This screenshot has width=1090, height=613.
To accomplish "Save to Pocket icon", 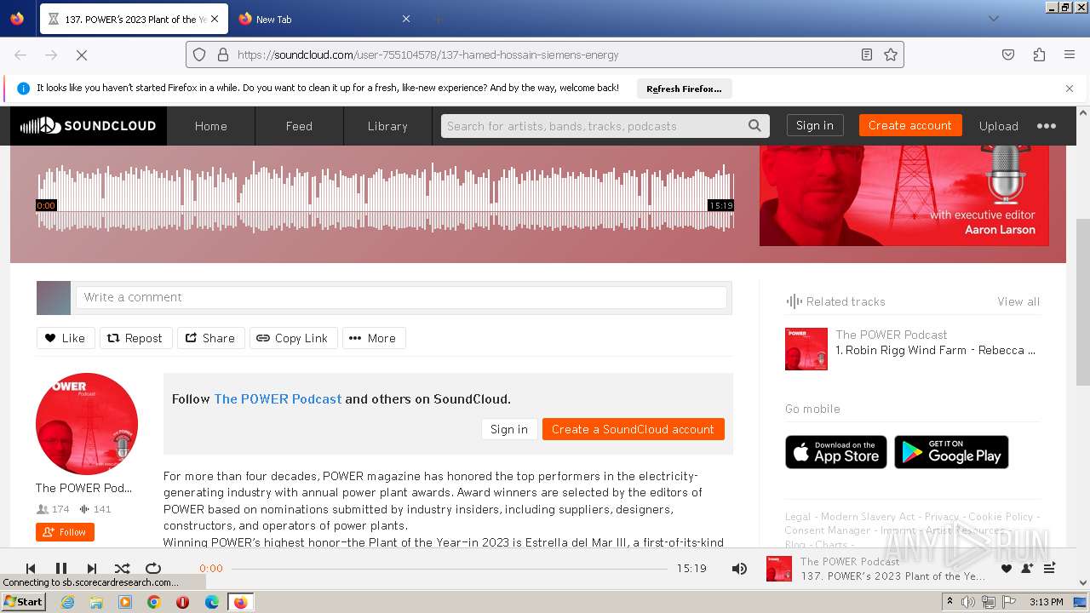I will coord(1008,54).
